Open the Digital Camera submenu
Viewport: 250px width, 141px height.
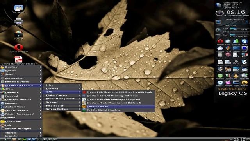[62, 96]
